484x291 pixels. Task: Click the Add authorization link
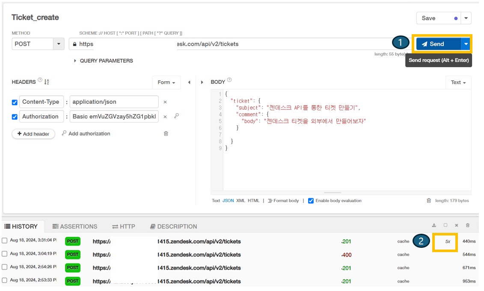[86, 133]
